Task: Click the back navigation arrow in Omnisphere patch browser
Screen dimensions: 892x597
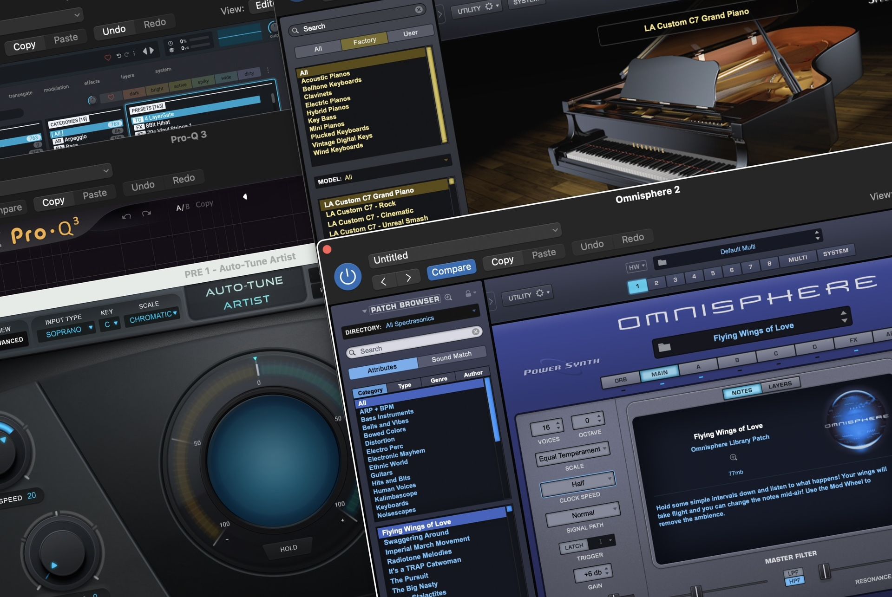Action: 383,279
